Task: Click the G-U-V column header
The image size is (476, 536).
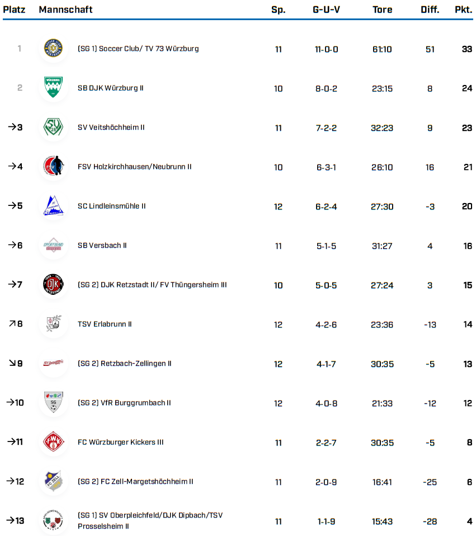Action: (x=326, y=10)
